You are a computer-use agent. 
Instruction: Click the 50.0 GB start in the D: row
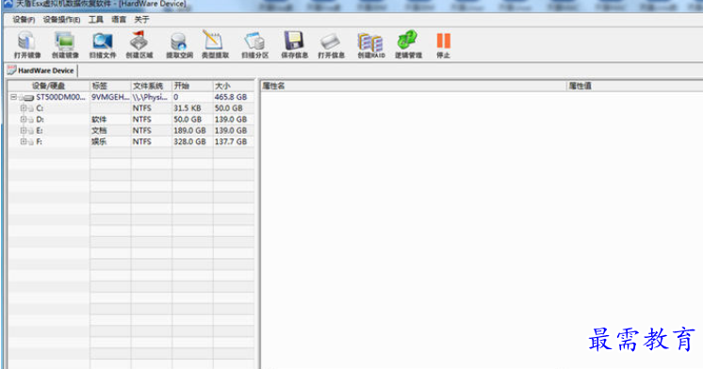(188, 120)
